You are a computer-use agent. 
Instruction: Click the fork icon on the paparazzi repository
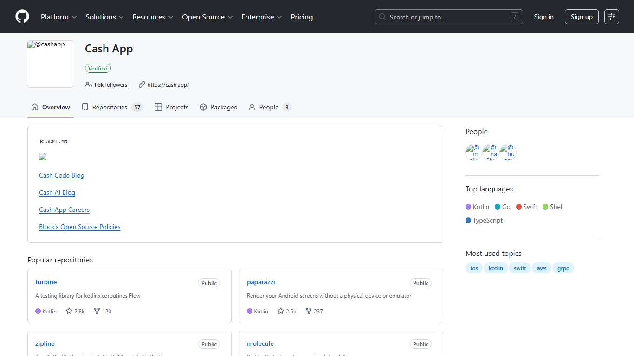(309, 311)
